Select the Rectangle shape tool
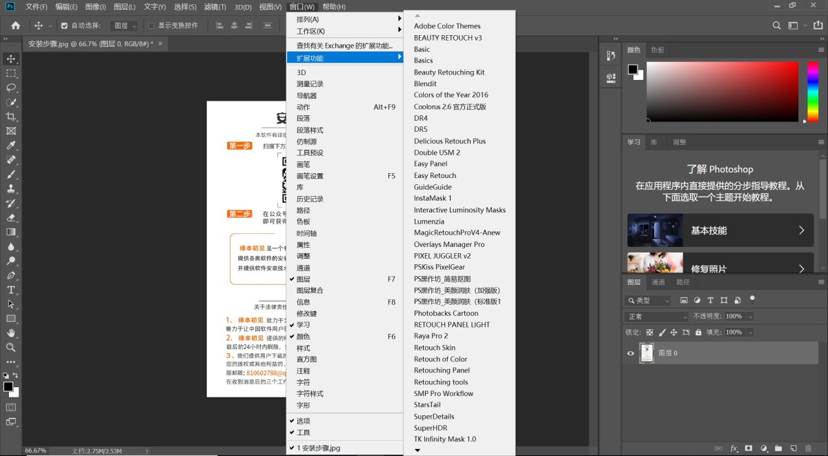 [11, 319]
